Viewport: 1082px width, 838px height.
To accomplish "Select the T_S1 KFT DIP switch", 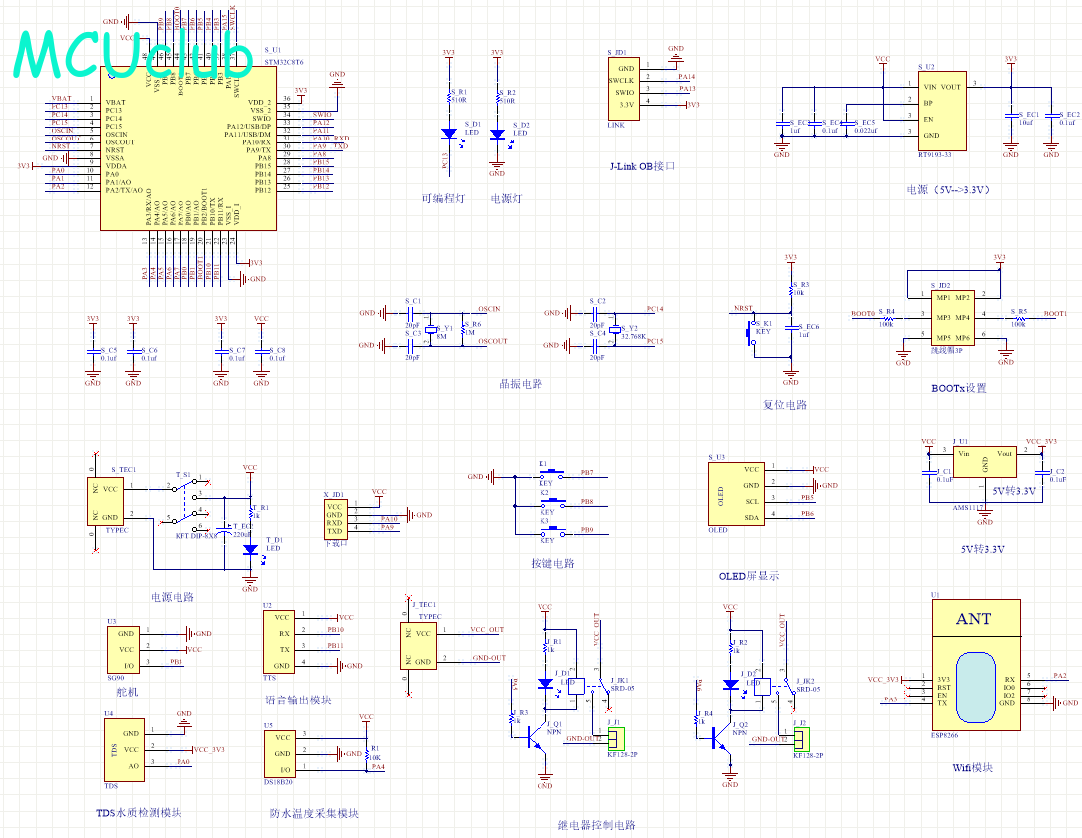I will click(x=186, y=503).
